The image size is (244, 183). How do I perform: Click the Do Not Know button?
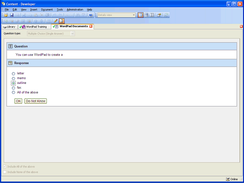click(x=35, y=101)
